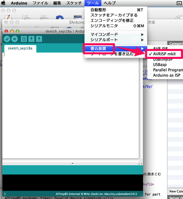Open the ファイル menu

pyautogui.click(x=40, y=3)
